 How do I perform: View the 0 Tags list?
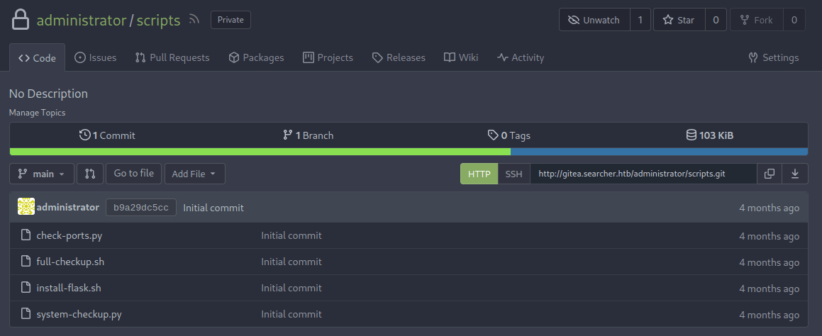509,135
